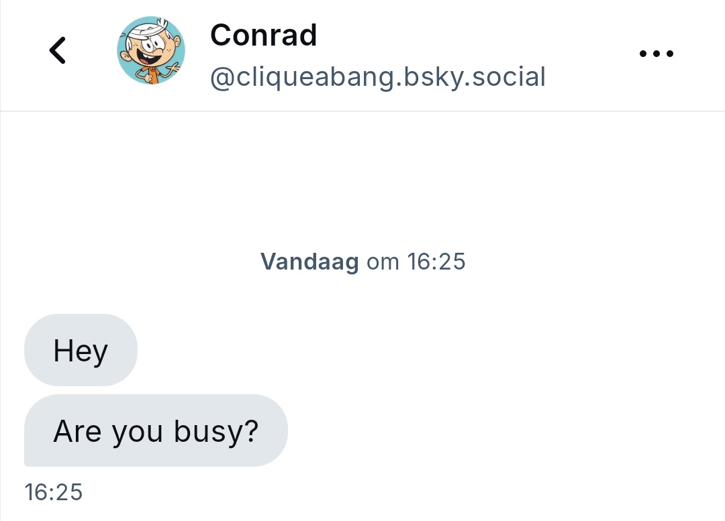Click the bold word "Vandaag"
Viewport: 725px width, 521px height.
click(x=309, y=262)
